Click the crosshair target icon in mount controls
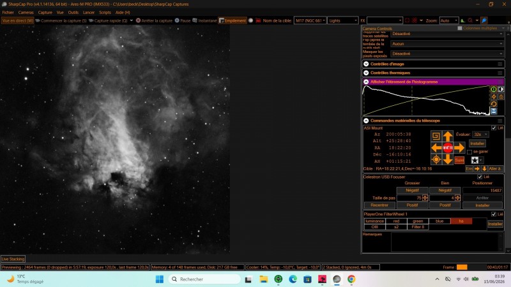511x287 pixels. [436, 159]
